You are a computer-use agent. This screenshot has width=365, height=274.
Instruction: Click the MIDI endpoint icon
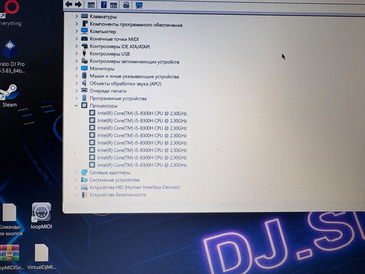tap(84, 38)
